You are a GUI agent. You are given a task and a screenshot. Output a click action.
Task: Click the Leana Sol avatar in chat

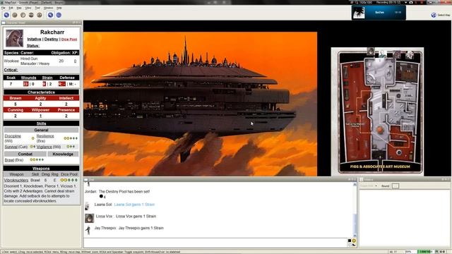88,206
